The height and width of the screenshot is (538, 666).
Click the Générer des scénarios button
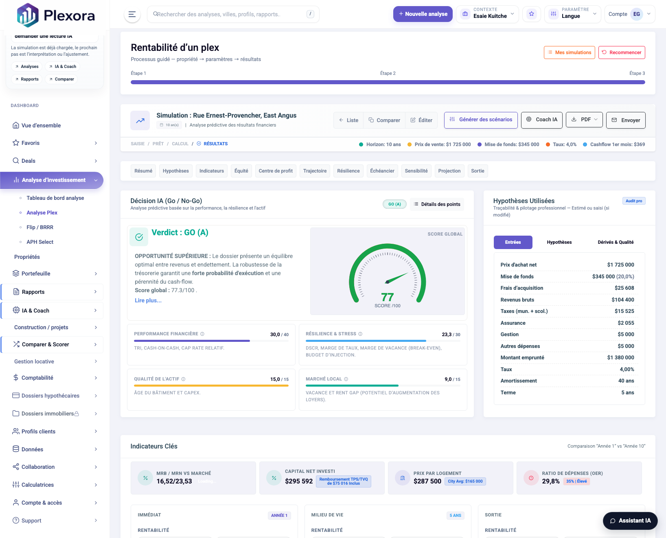pos(480,120)
